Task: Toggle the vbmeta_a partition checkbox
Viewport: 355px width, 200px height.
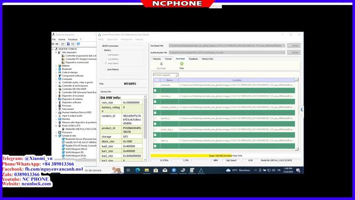Action: tap(155, 96)
